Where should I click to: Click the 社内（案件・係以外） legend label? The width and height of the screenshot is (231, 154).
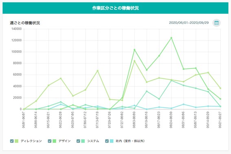130,141
